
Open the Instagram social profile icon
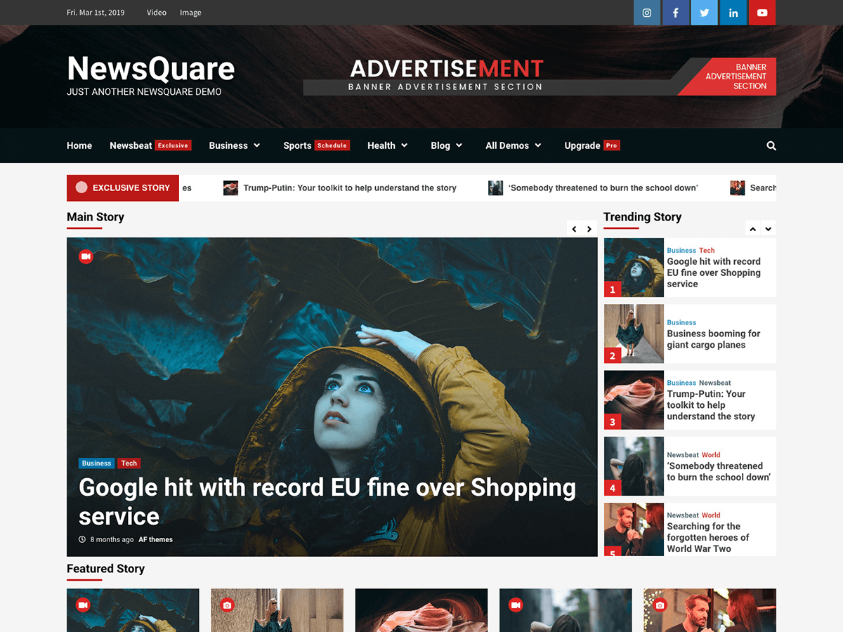point(646,13)
